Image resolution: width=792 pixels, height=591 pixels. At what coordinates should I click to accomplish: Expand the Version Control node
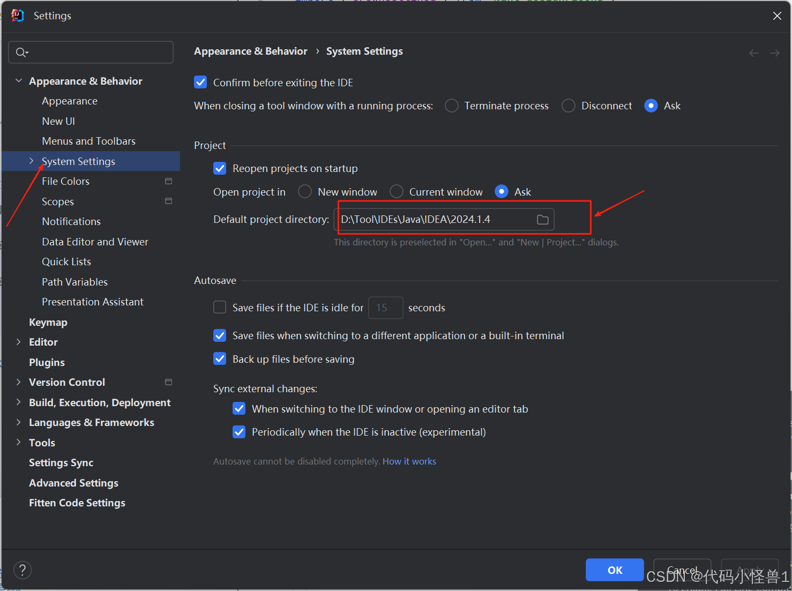[x=19, y=382]
